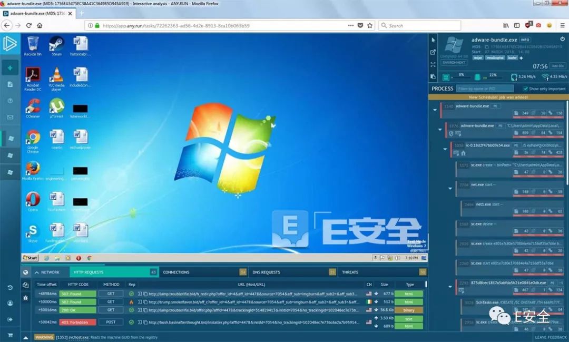569x342 pixels.
Task: Click the 200: OK status code cell
Action: click(x=77, y=310)
